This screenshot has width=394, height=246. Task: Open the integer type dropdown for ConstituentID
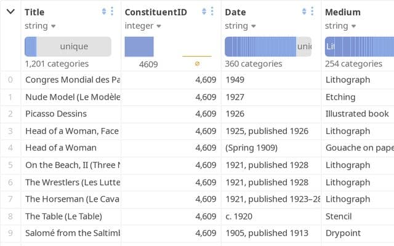tap(143, 26)
